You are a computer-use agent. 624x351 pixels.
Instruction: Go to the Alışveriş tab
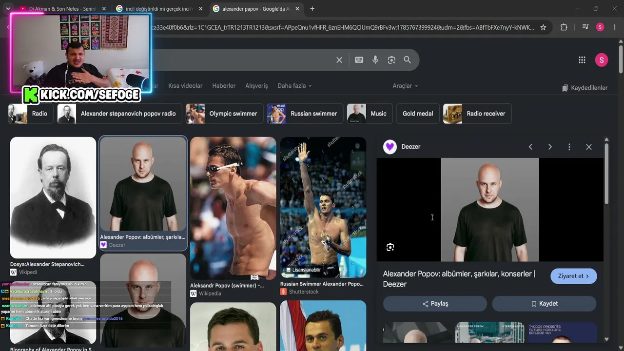(256, 86)
